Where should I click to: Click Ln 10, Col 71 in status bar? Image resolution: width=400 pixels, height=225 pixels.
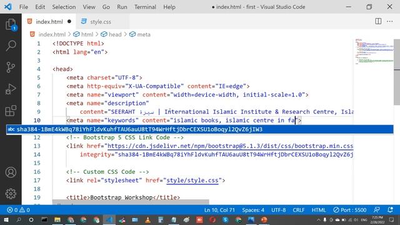pos(219,210)
